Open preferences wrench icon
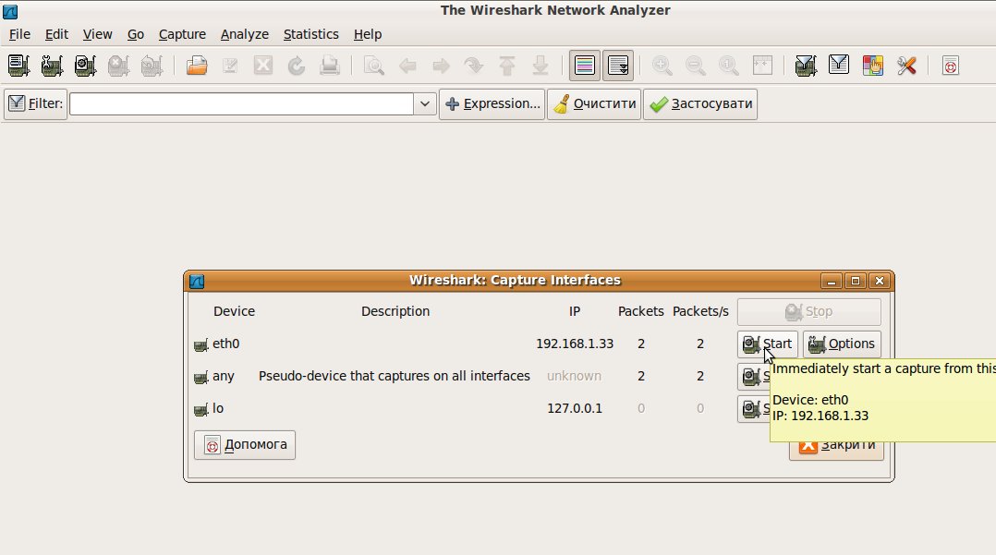Screen dimensions: 996x555 pos(906,66)
